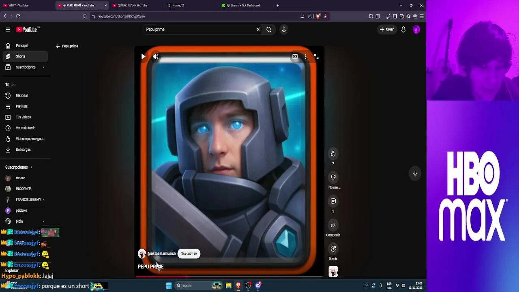The height and width of the screenshot is (292, 519).
Task: Expand the Tú section
Action: [x=9, y=85]
